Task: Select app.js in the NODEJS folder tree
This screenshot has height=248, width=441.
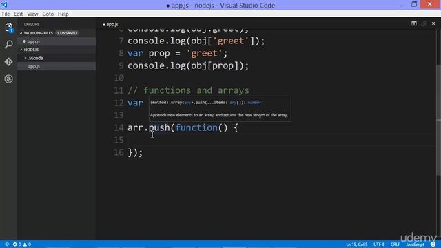Action: point(57,66)
